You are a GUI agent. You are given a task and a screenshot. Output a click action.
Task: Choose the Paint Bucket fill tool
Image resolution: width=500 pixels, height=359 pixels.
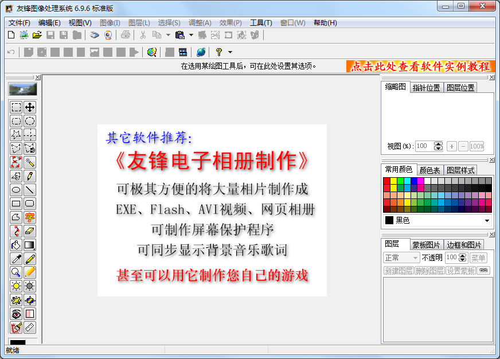[16, 245]
